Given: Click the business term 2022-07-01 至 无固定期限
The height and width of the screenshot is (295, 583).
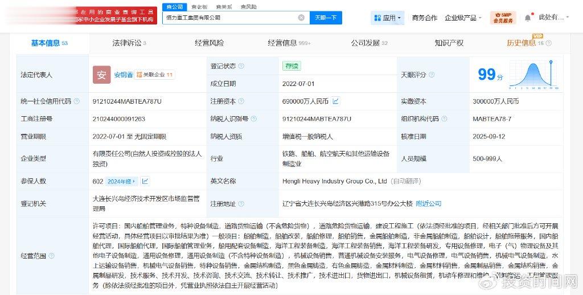Looking at the screenshot, I should pyautogui.click(x=129, y=137).
